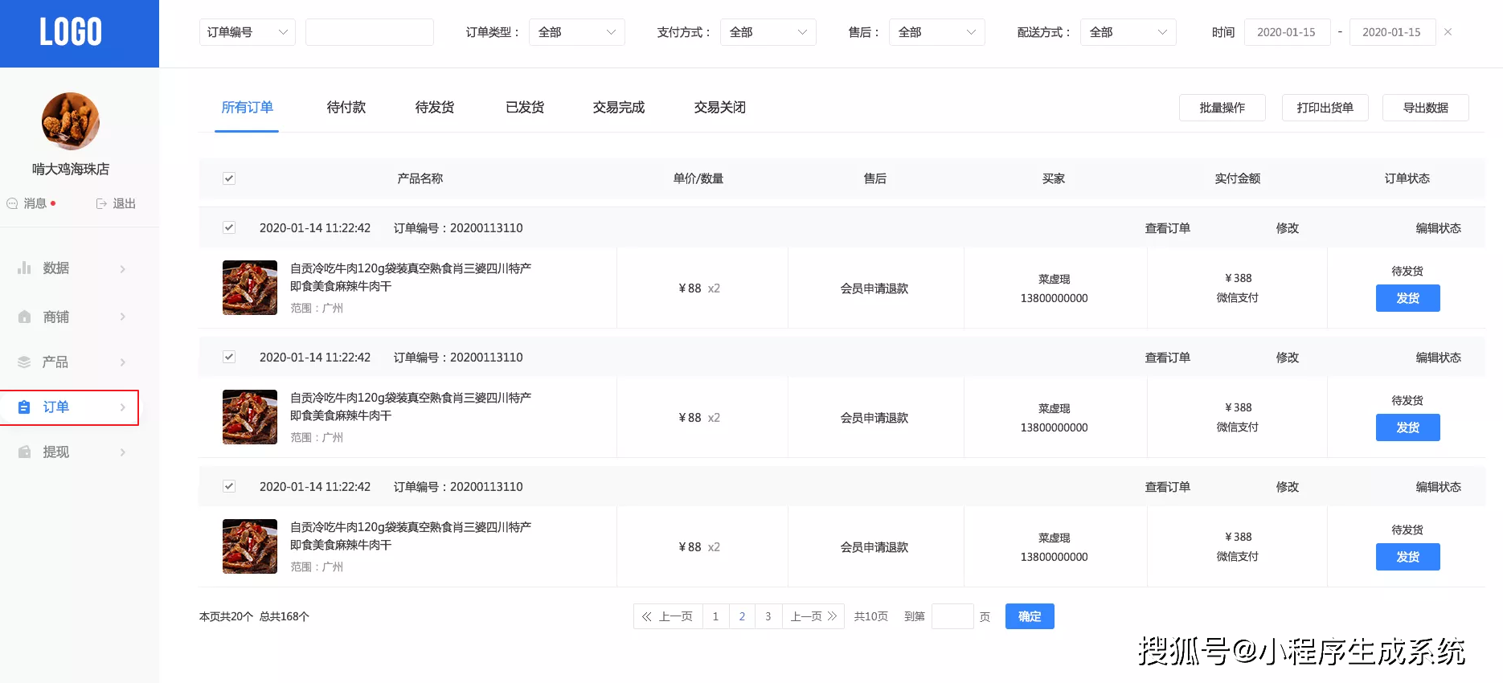Screen dimensions: 1503x683
Task: Click the 批量操作 button
Action: 1222,108
